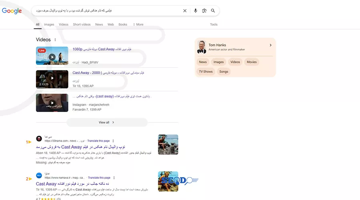The image size is (360, 200).
Task: Open the namava.ir mag URL breadcrumb
Action: pos(65,178)
